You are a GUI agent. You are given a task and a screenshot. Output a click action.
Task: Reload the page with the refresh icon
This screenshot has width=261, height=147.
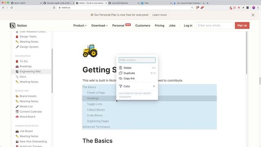coord(12,7)
